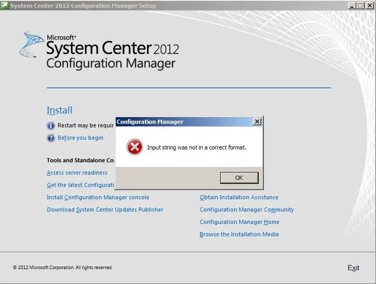The image size is (376, 284).
Task: Click Exit at the bottom right
Action: tap(353, 268)
